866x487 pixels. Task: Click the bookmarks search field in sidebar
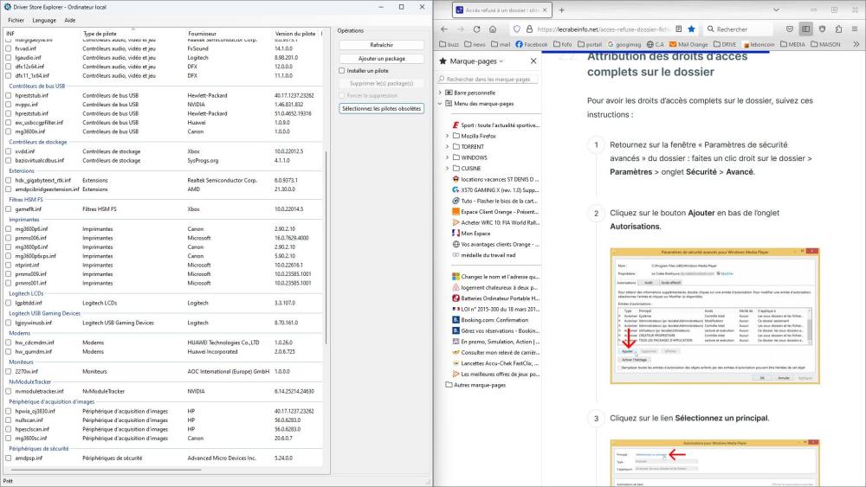coord(488,79)
